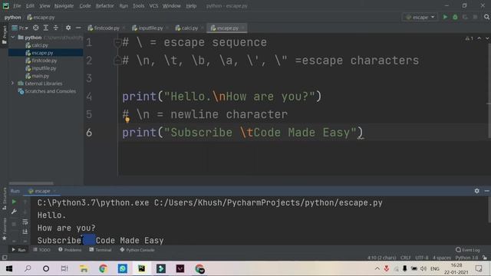Open firstcode.py in the project tree
The height and width of the screenshot is (276, 491).
(41, 61)
